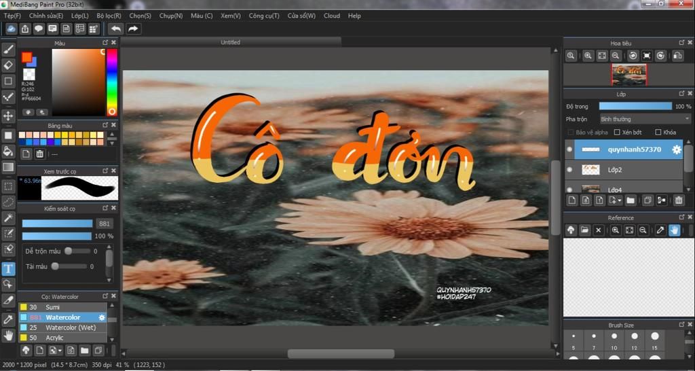Switch to the Untitled canvas tab
The height and width of the screenshot is (371, 695).
coord(231,42)
